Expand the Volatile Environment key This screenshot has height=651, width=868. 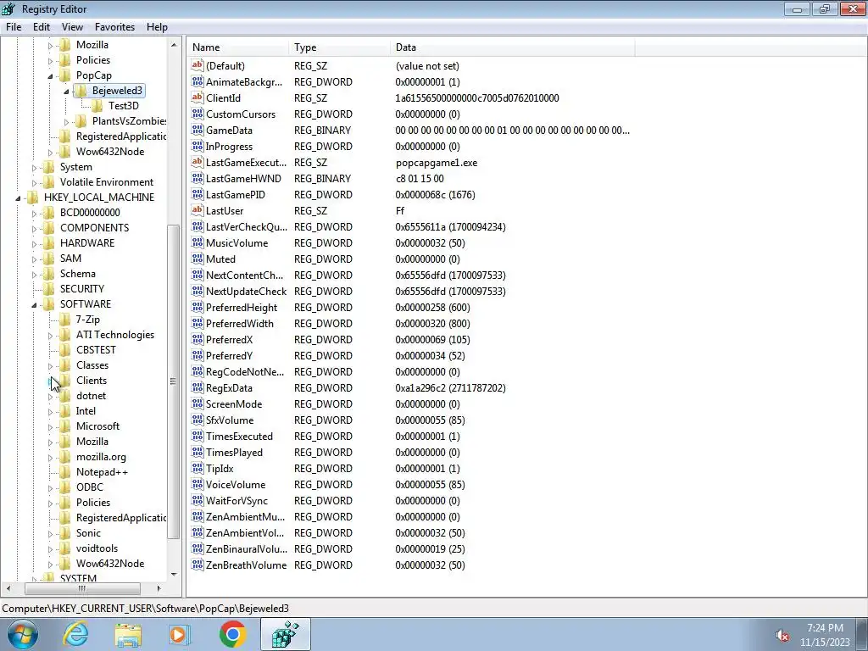click(34, 183)
